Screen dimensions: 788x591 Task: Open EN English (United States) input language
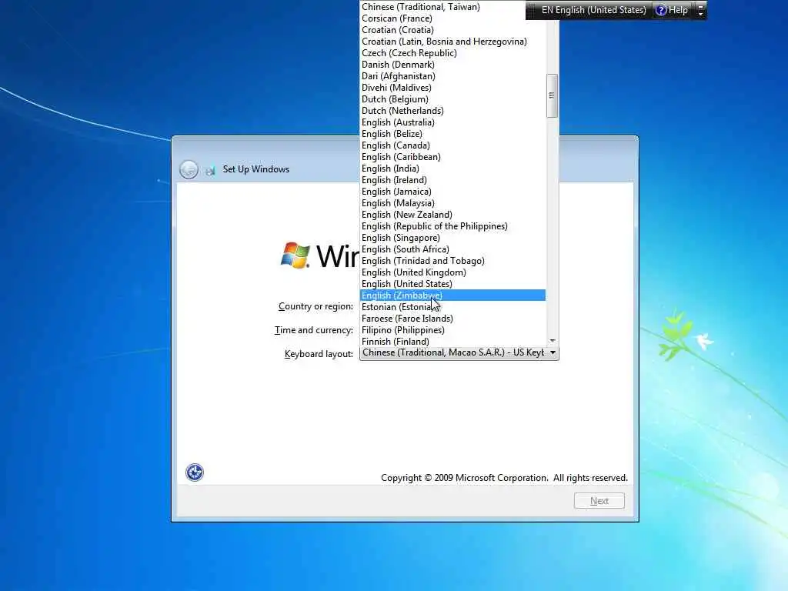tap(593, 10)
